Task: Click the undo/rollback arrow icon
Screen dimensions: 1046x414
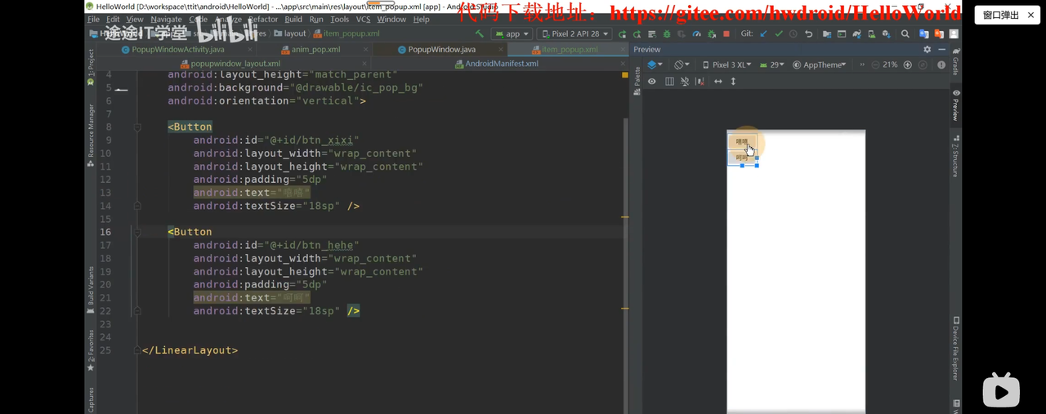Action: pyautogui.click(x=808, y=34)
